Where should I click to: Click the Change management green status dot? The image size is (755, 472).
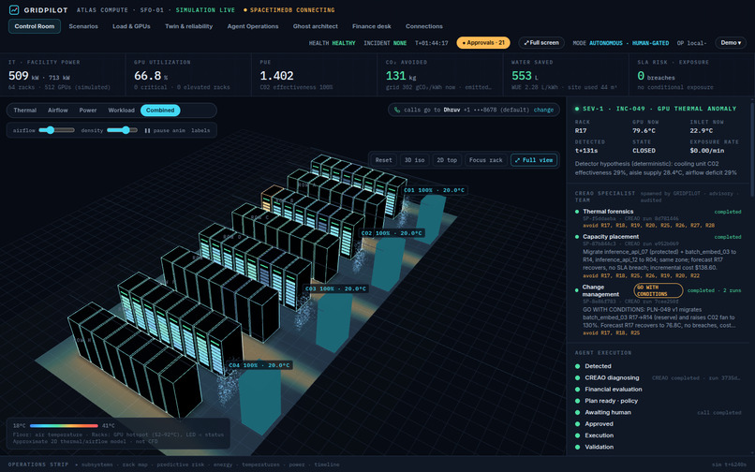pyautogui.click(x=577, y=290)
